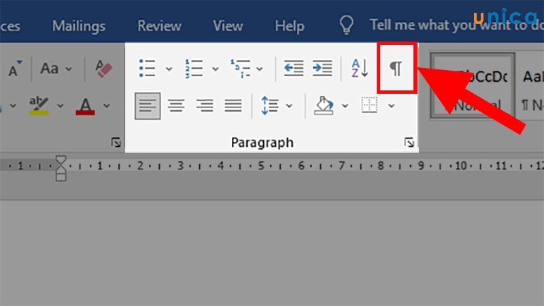Screen dimensions: 544x306
Task: Toggle Justify alignment
Action: point(233,105)
